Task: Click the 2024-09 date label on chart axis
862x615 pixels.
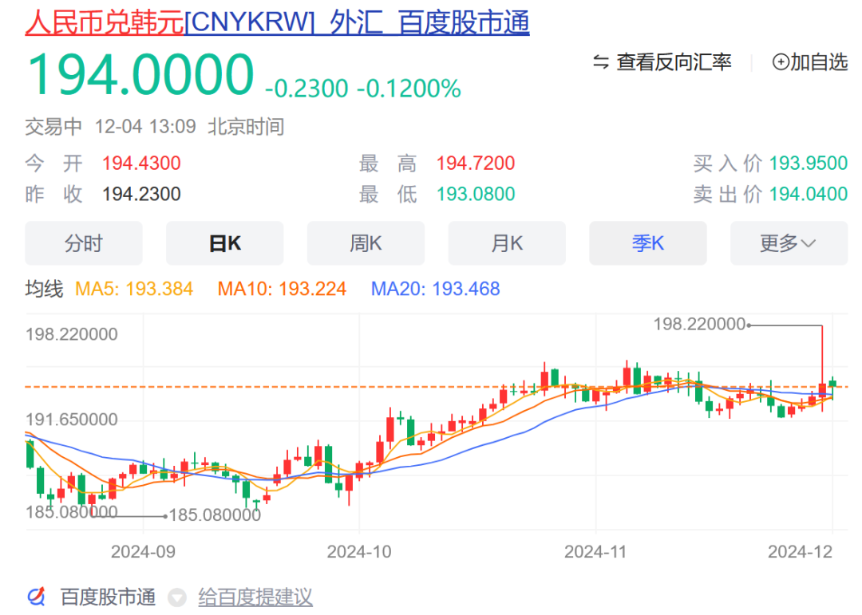Action: (143, 551)
